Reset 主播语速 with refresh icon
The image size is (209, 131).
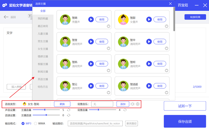(x=68, y=115)
